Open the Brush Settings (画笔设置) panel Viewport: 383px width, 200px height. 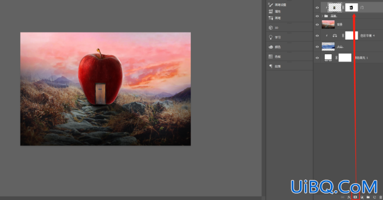click(277, 5)
